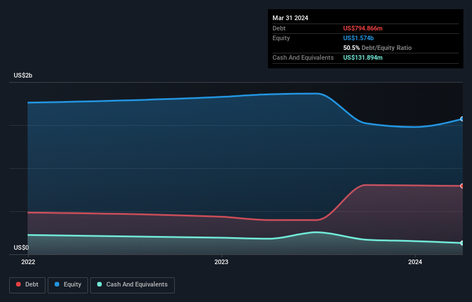The height and width of the screenshot is (302, 472).
Task: Click the teal Cash legend dot
Action: [99, 284]
